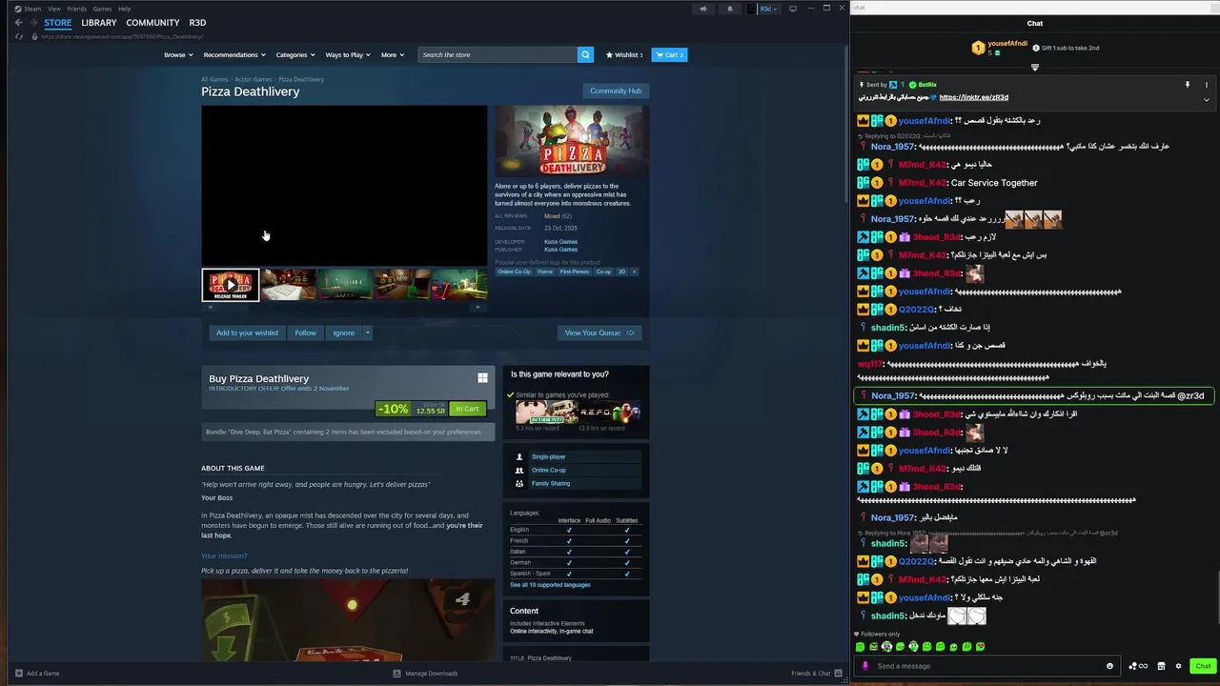Image resolution: width=1220 pixels, height=686 pixels.
Task: Open Friends & Chat panel
Action: click(x=817, y=673)
